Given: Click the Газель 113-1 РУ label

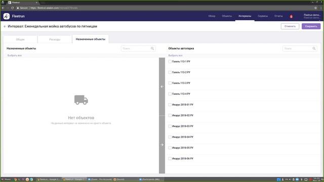Looking at the screenshot, I should coord(181,62).
